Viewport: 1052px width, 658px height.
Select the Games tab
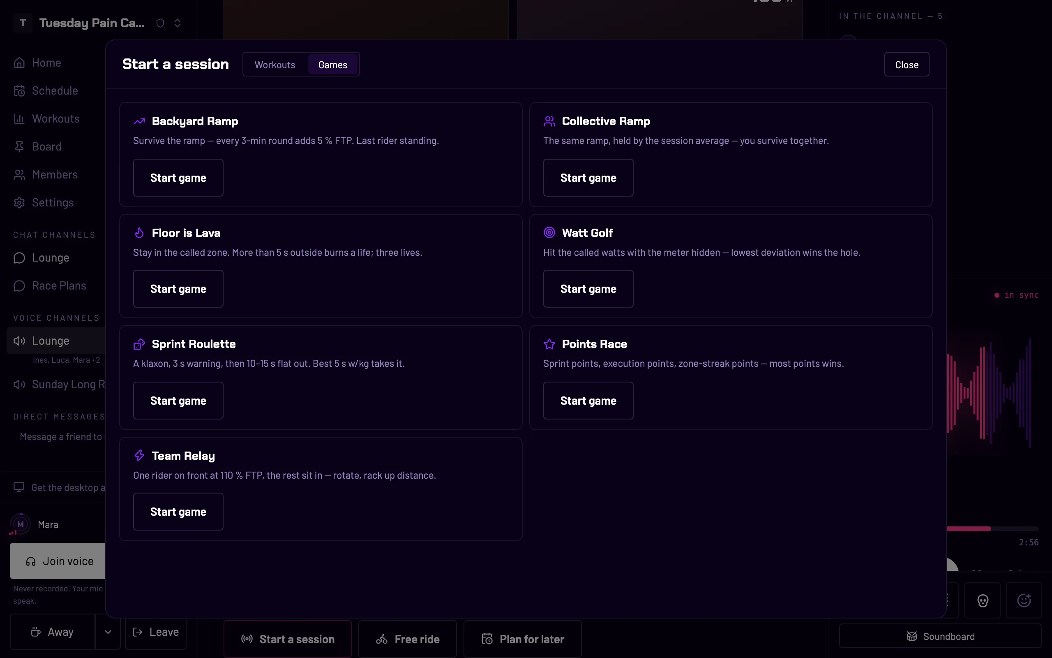332,65
